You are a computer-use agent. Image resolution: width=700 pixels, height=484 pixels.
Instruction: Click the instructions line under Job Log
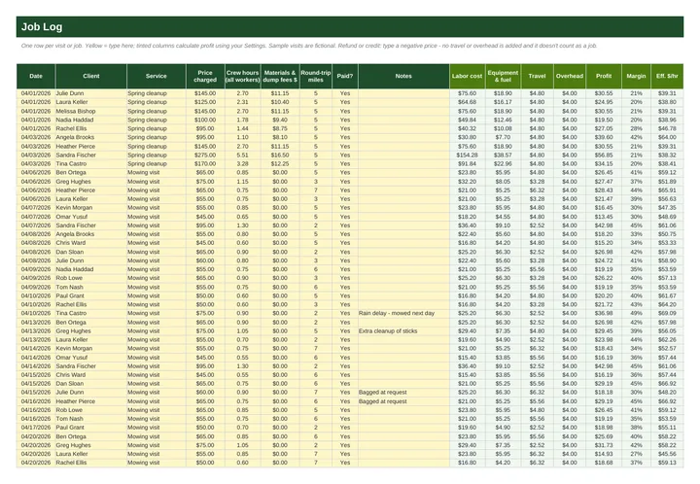[309, 46]
